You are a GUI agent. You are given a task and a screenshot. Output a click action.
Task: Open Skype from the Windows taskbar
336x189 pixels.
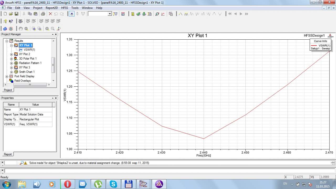[113, 184]
